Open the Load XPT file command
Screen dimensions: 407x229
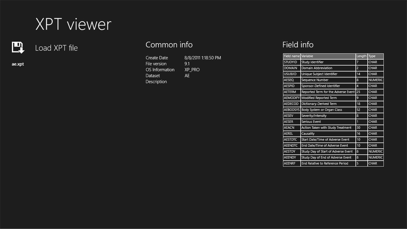tap(56, 48)
